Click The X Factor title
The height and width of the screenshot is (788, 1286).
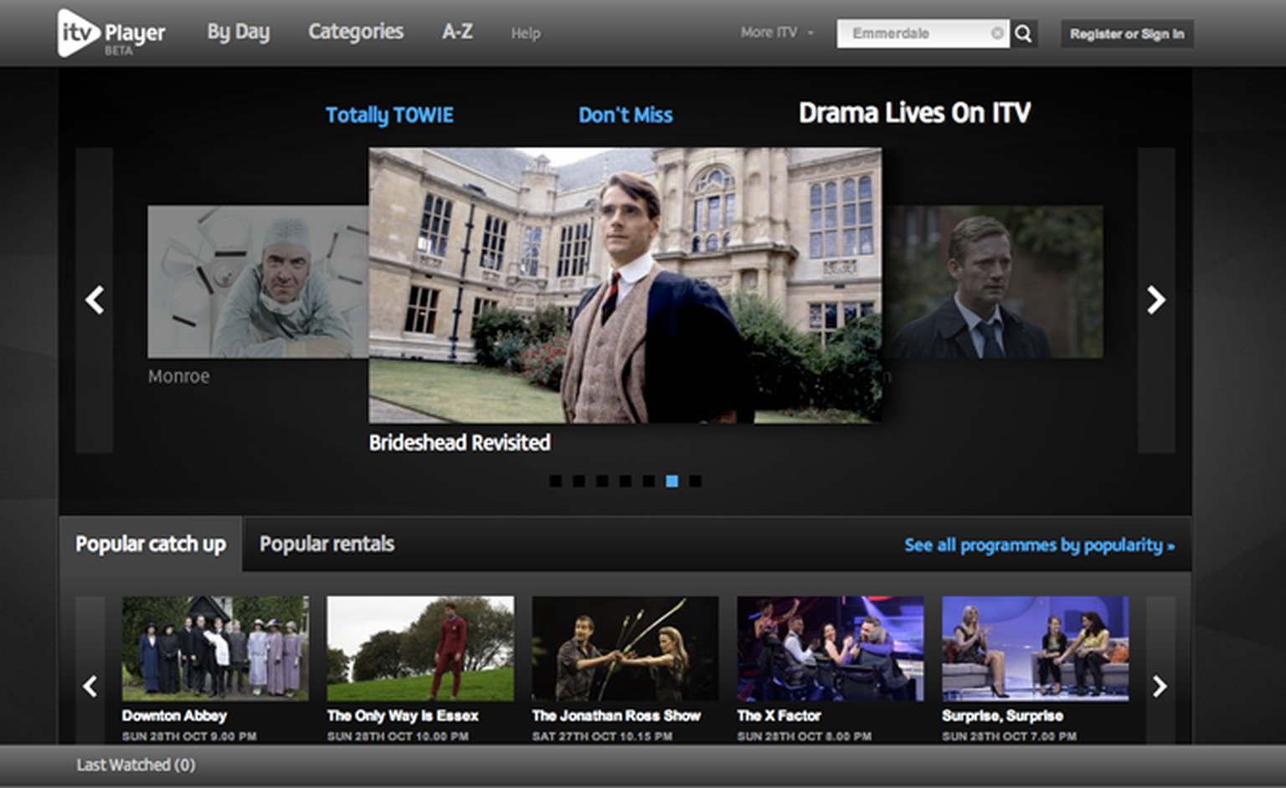779,716
